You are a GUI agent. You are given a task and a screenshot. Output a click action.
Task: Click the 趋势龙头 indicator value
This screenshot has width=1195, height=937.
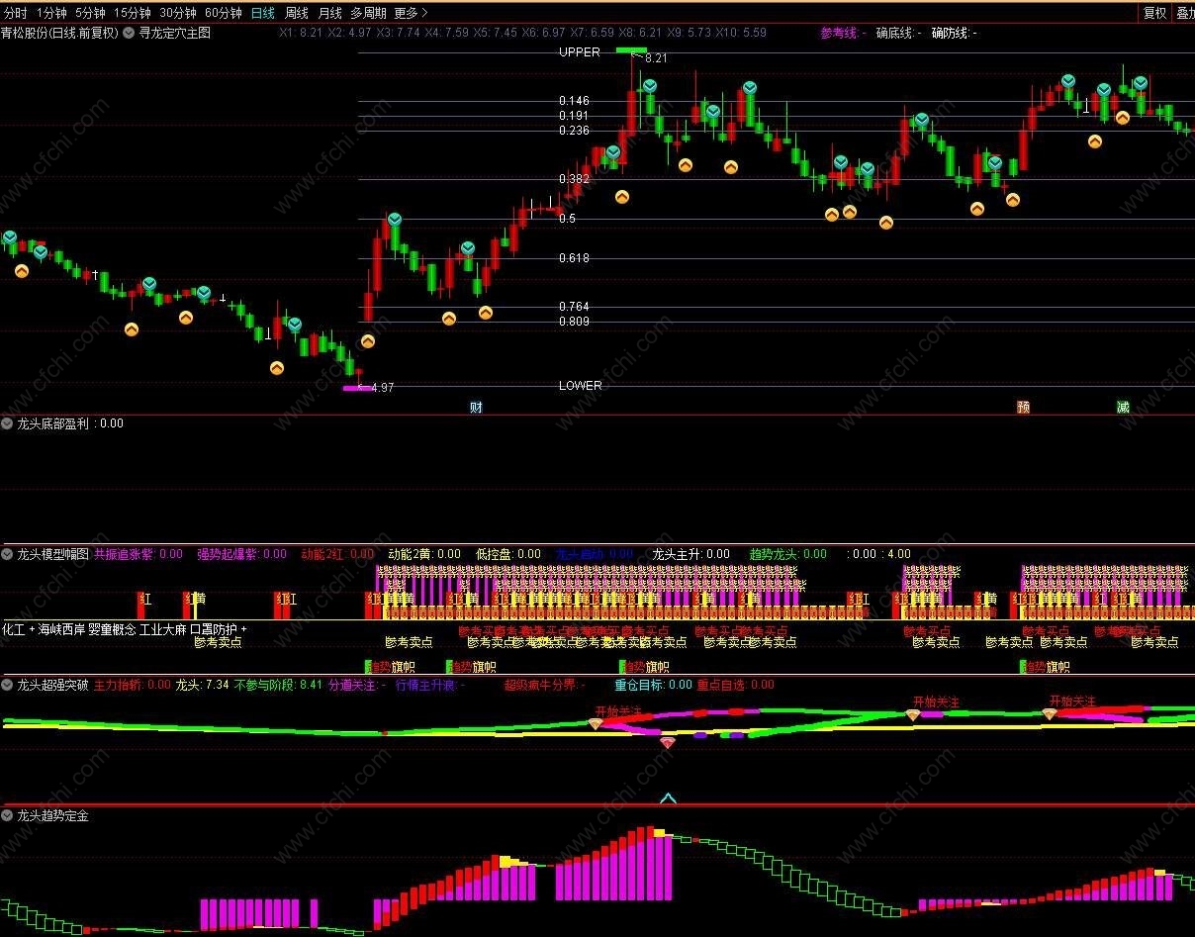pos(788,554)
